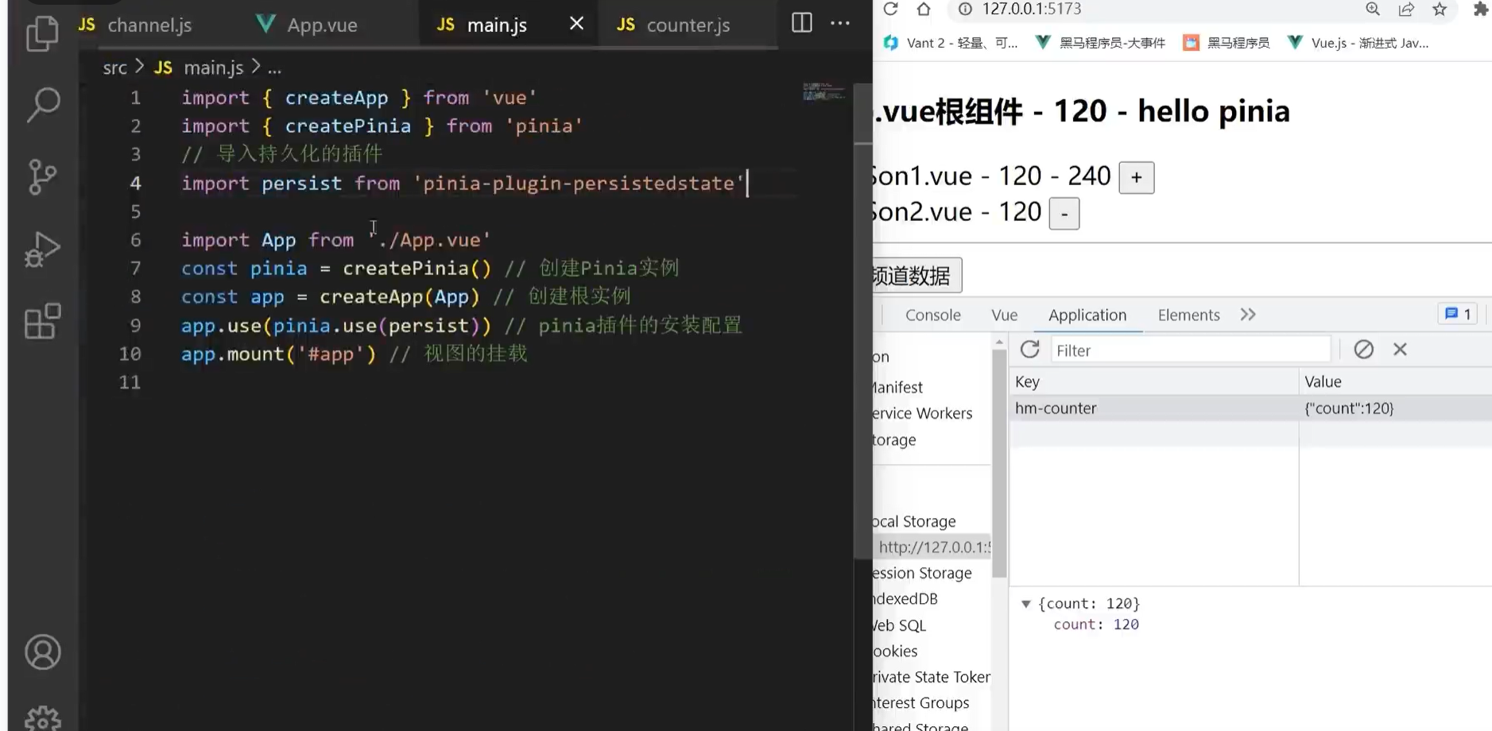The width and height of the screenshot is (1492, 731).
Task: Open the Source Control panel
Action: pyautogui.click(x=42, y=176)
